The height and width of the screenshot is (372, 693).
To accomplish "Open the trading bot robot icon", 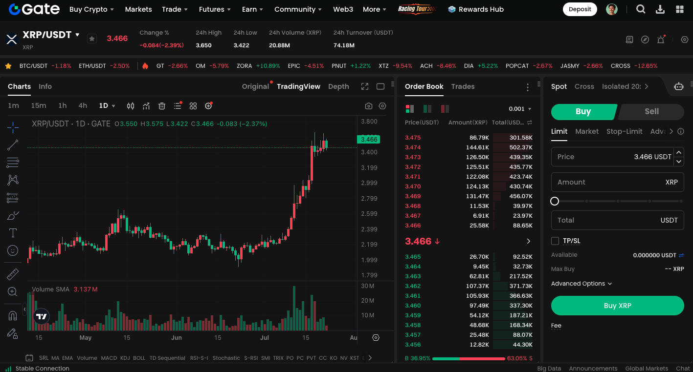I will coord(679,86).
